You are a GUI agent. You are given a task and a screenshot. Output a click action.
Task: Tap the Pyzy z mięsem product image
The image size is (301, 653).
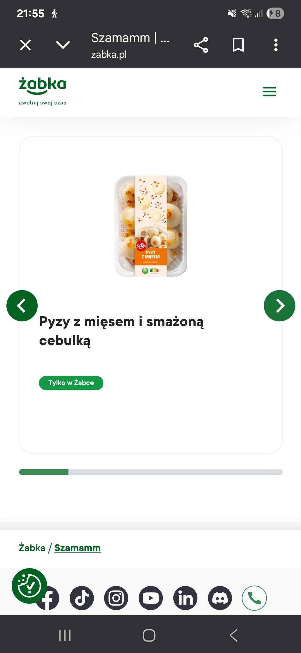pos(151,226)
